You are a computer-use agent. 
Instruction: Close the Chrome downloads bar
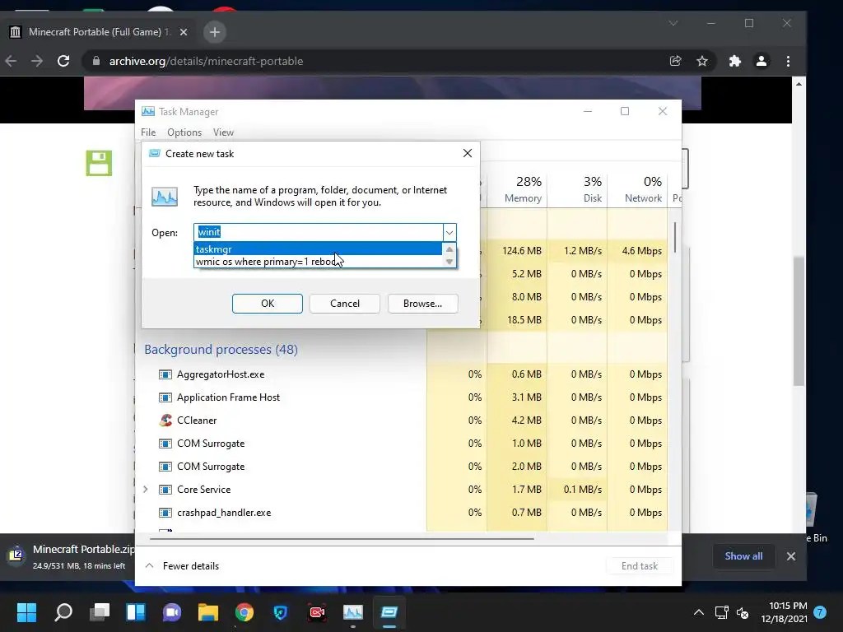791,556
